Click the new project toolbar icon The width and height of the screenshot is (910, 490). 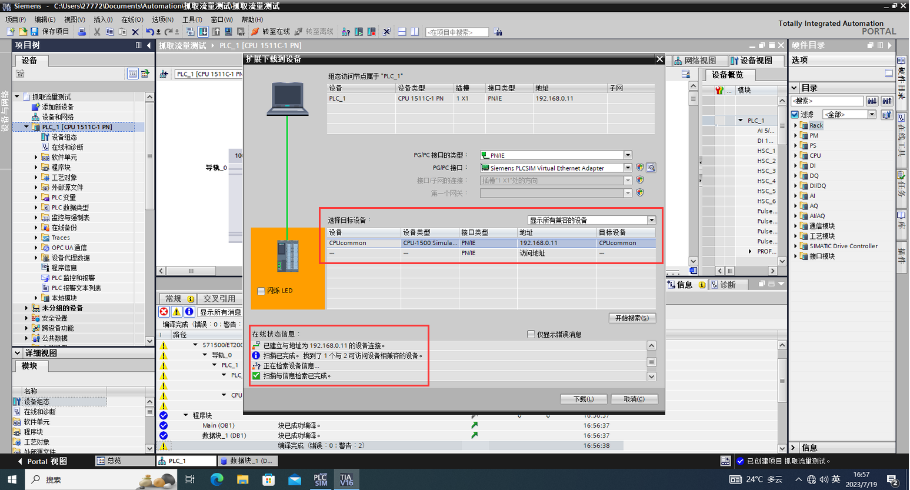pos(11,32)
